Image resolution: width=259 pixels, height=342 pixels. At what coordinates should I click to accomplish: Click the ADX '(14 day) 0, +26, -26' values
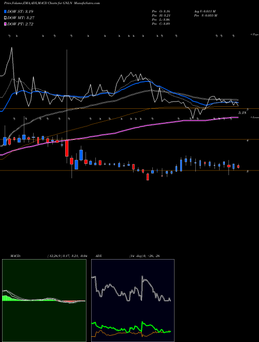pos(145,256)
